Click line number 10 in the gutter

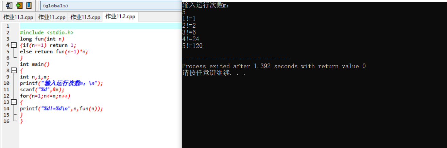pos(6,83)
